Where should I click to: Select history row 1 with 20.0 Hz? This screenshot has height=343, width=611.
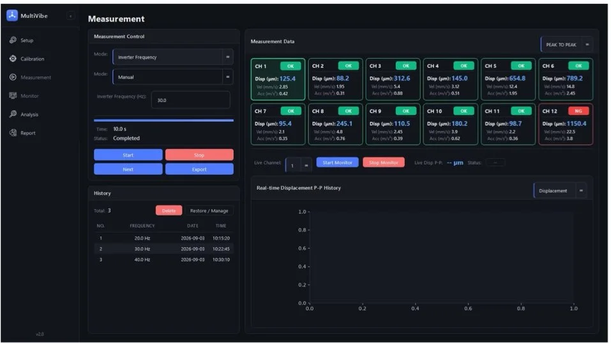coord(163,238)
